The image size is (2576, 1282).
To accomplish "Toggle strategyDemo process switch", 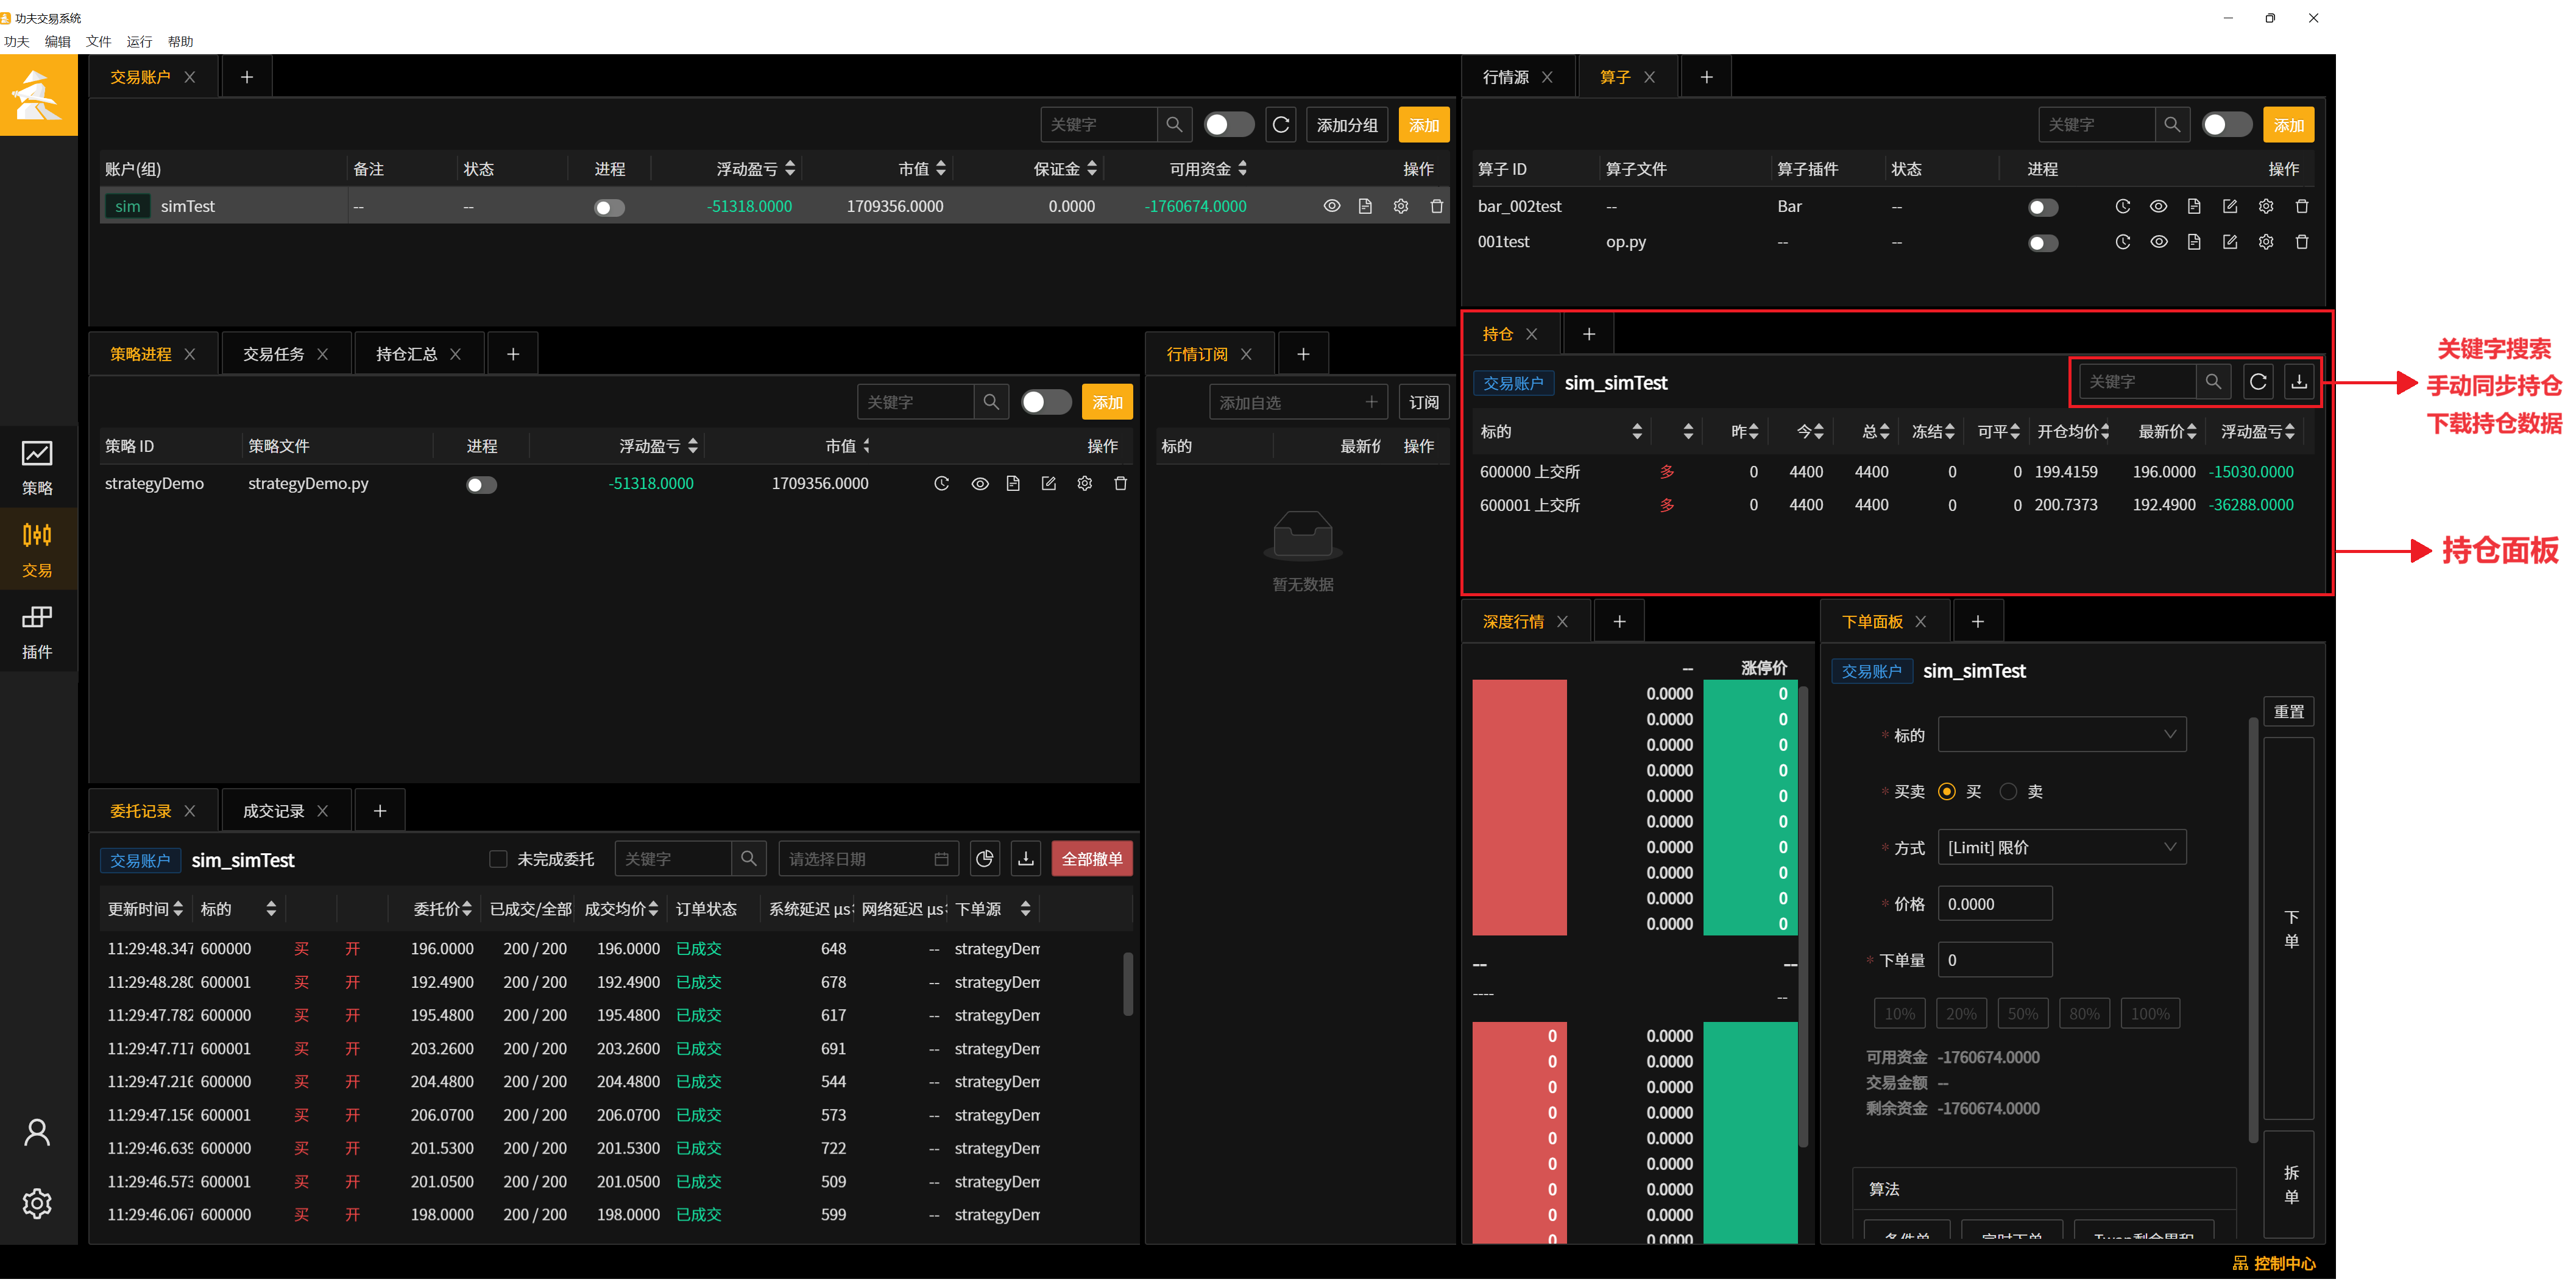I will pos(481,485).
